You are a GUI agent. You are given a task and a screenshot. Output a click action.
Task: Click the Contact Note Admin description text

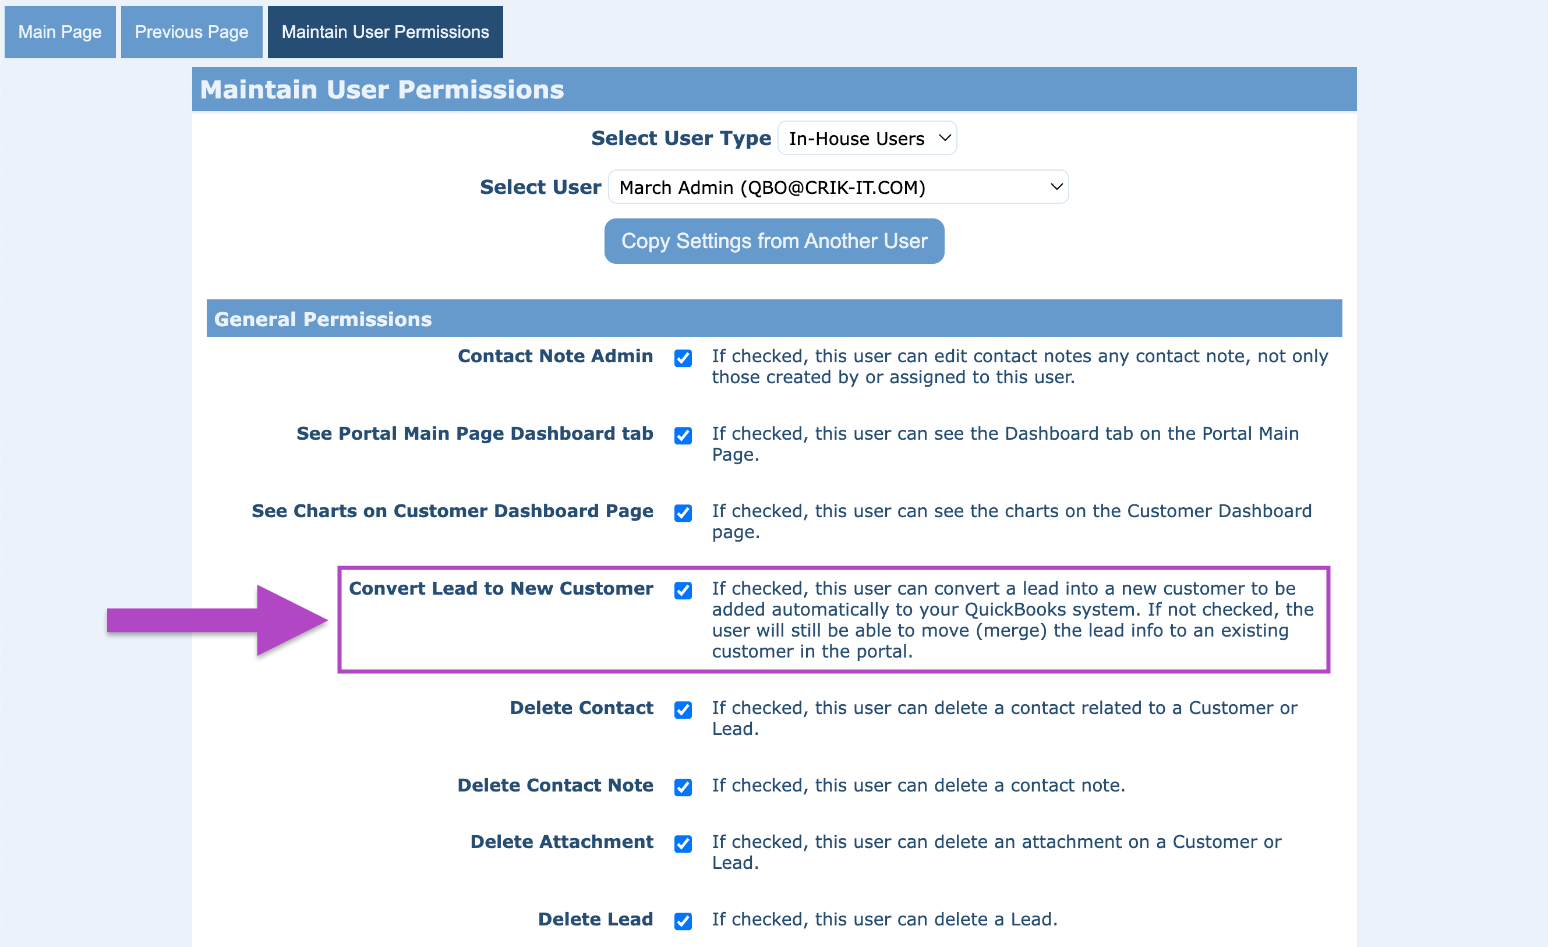1018,366
